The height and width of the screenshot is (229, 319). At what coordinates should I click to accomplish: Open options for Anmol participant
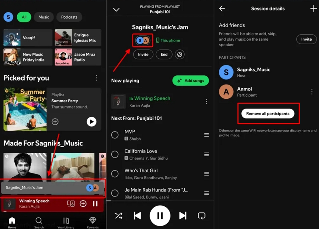coord(312,92)
